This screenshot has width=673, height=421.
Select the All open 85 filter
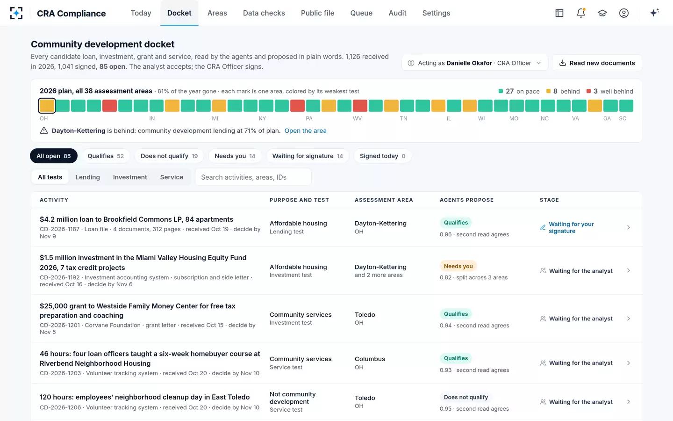(54, 156)
